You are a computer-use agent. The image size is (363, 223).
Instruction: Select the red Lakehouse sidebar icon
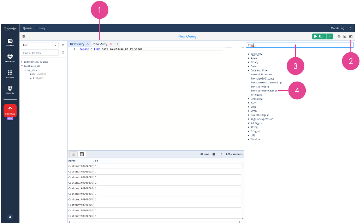[10, 110]
